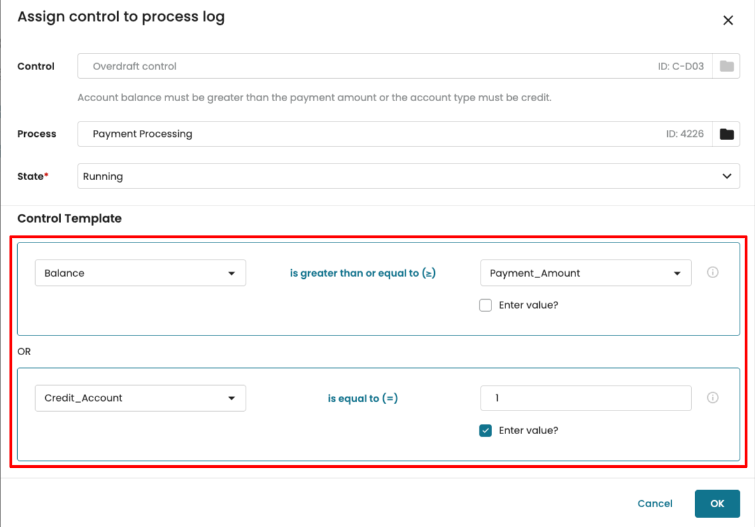The image size is (755, 527).
Task: Click the Process folder browse icon
Action: (x=726, y=134)
